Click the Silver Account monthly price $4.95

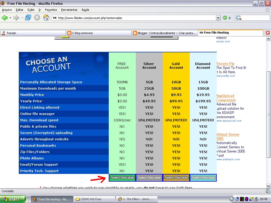[149, 95]
